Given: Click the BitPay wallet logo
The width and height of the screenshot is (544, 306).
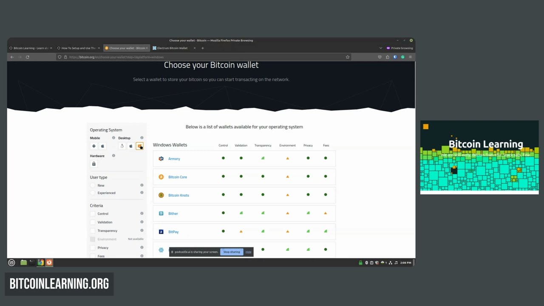Looking at the screenshot, I should click(x=161, y=232).
